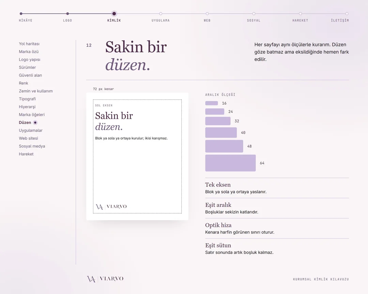Click the "Eşit sütun" rule heading
Screen dimensions: 368x294
pos(218,245)
